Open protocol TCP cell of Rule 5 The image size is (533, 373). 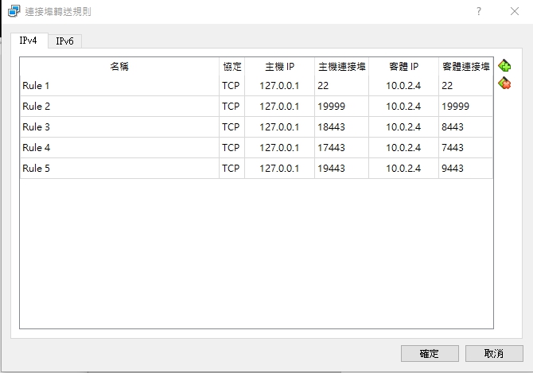click(x=231, y=169)
